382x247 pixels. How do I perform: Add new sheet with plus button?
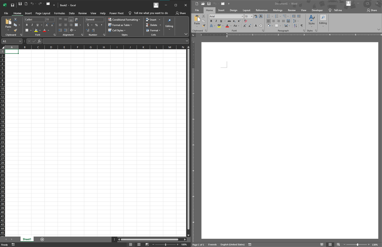point(42,239)
